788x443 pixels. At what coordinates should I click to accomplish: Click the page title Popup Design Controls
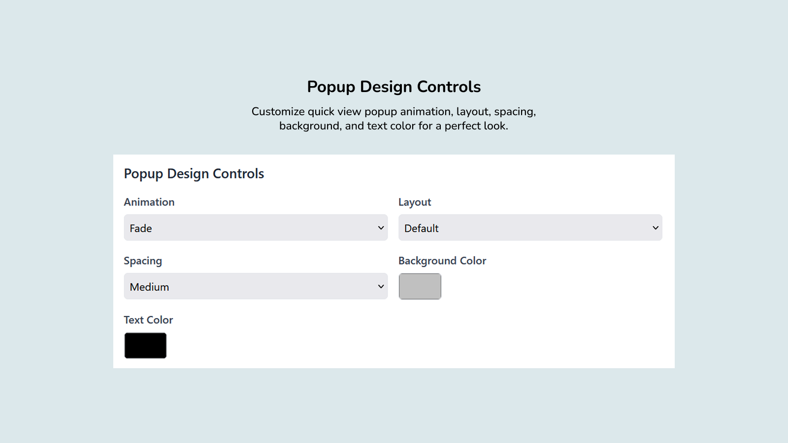pos(394,86)
